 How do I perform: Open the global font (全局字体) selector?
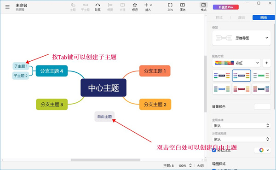[x=241, y=126]
